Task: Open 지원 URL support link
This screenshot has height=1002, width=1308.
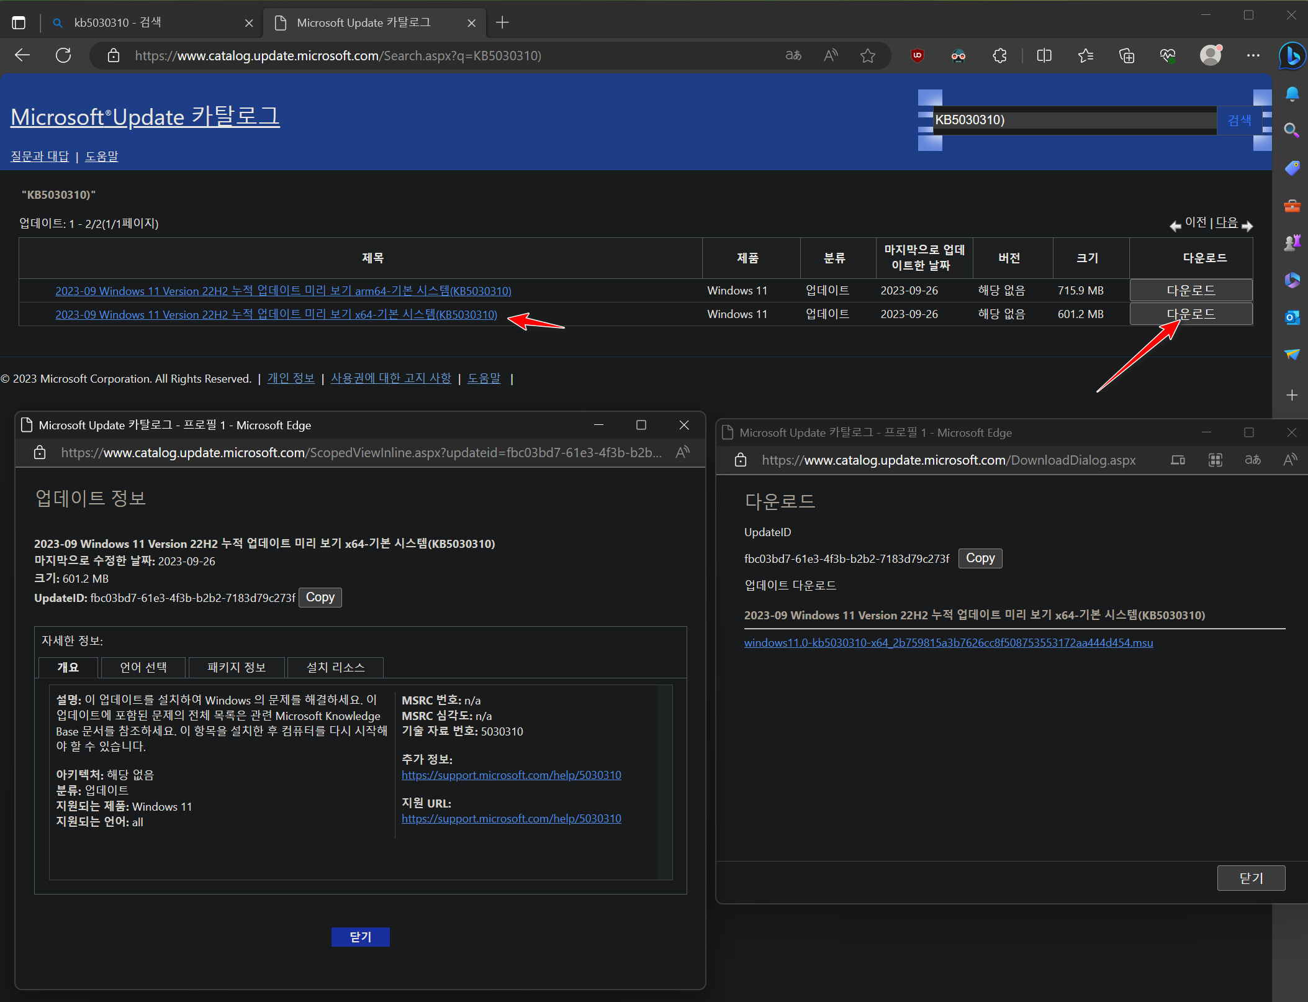Action: 512,819
